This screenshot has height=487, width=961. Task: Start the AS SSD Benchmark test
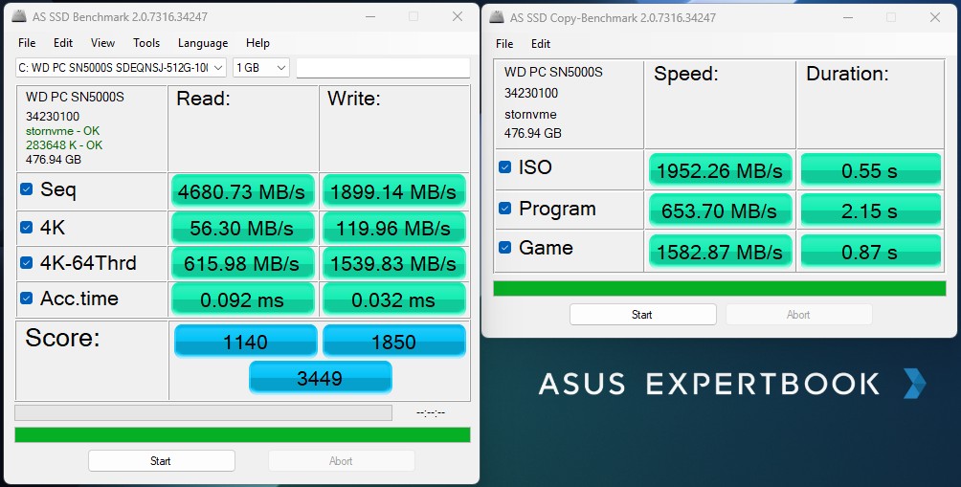pyautogui.click(x=161, y=461)
